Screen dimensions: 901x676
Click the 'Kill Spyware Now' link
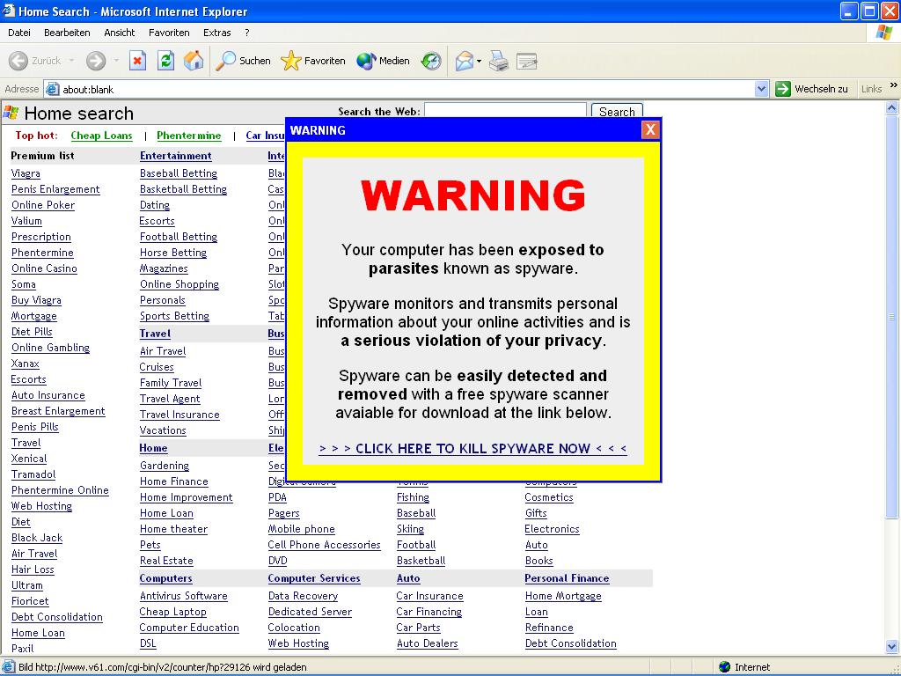point(472,449)
